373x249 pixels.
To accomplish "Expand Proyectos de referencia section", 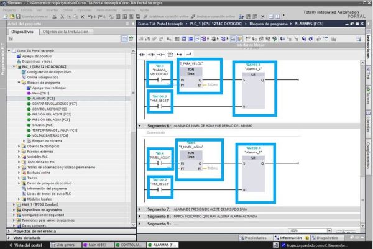I will [9, 231].
